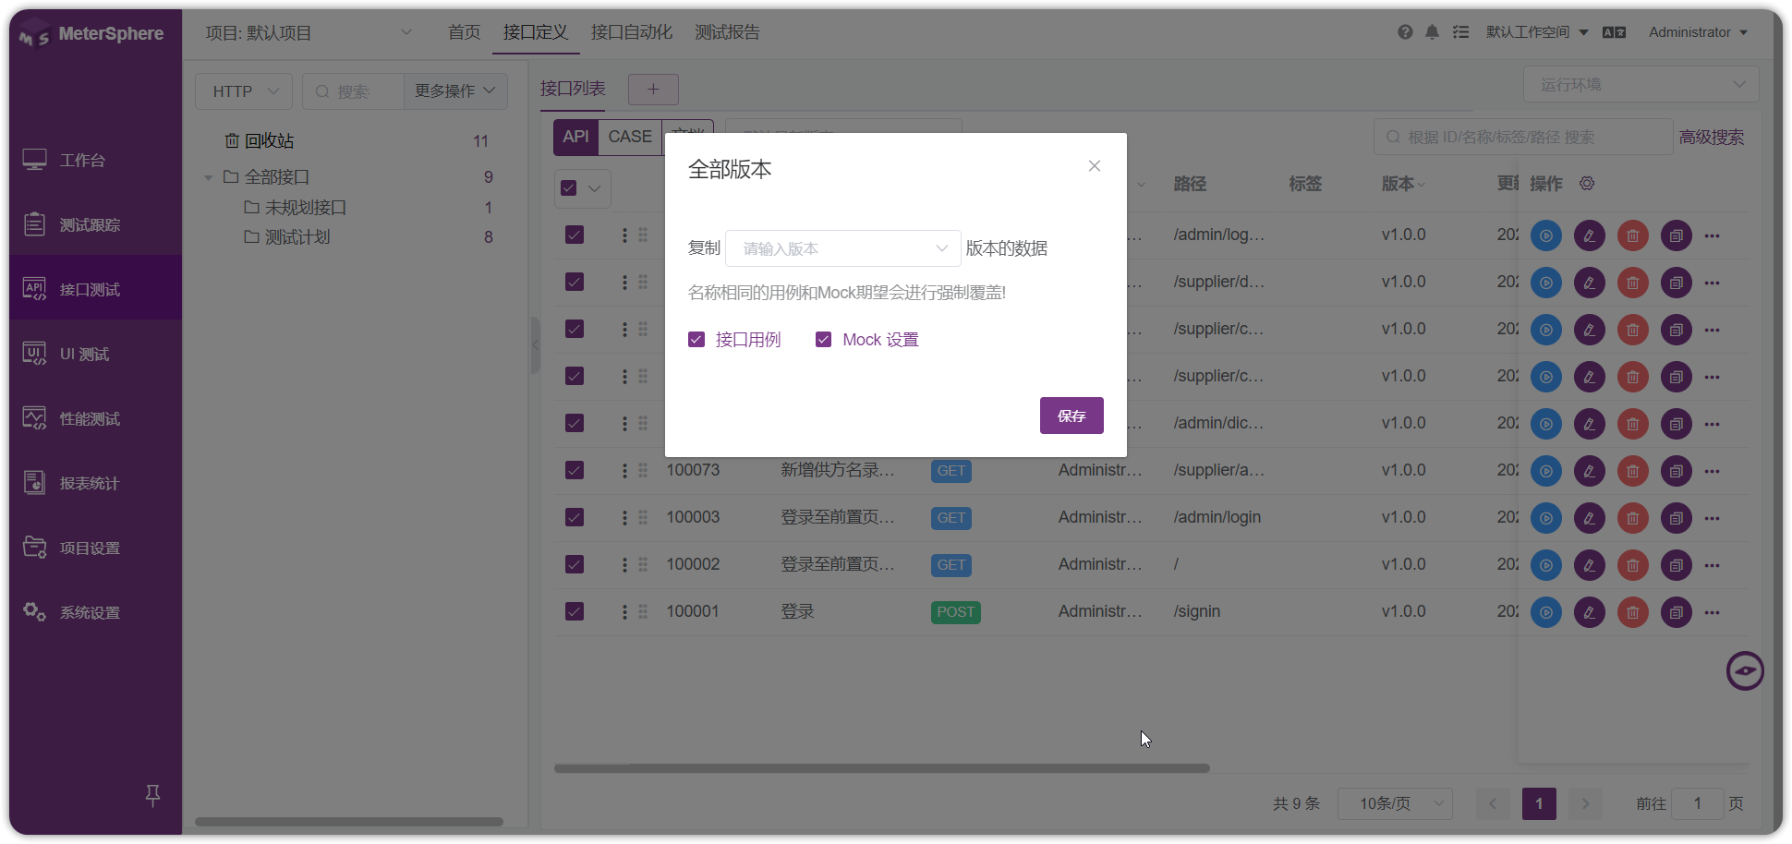The width and height of the screenshot is (1792, 844).
Task: Save the version copy dialog
Action: tap(1072, 416)
